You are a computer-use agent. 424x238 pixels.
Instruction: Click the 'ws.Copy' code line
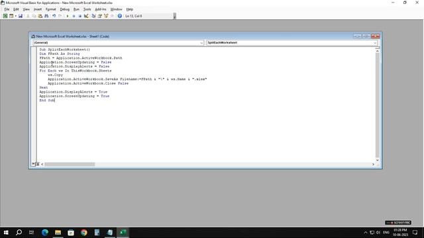pyautogui.click(x=55, y=75)
